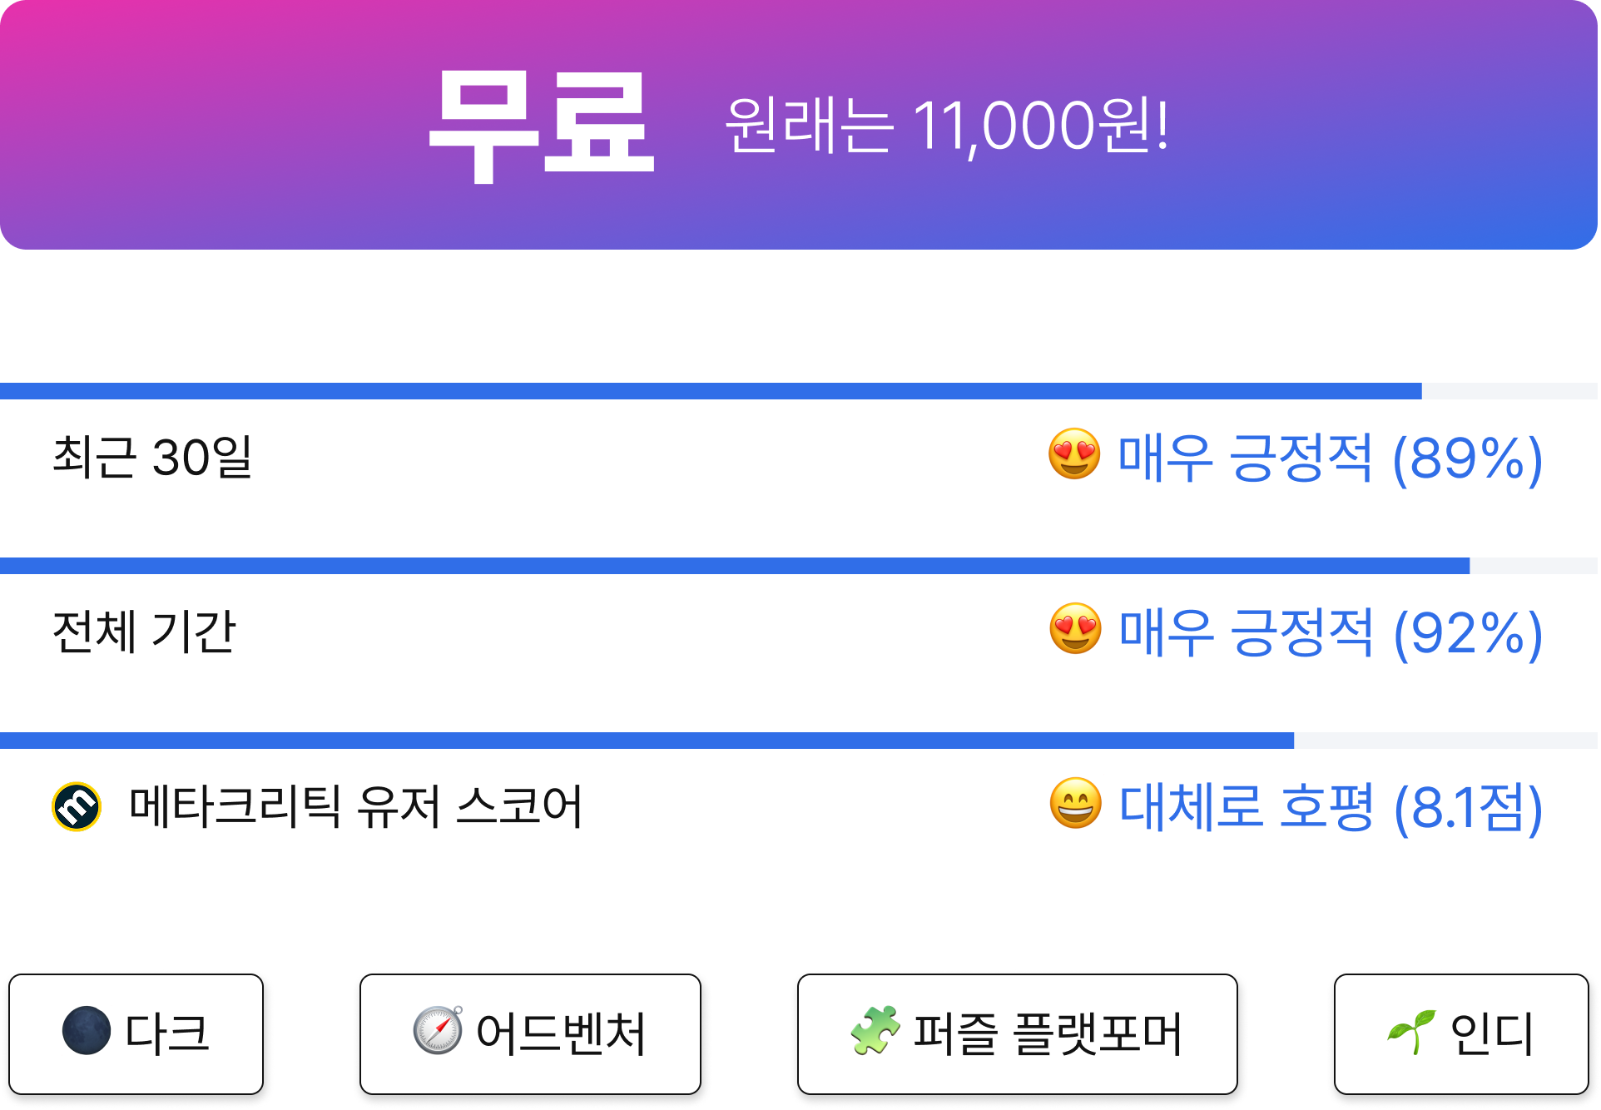Select the 어드벤처 tag button
This screenshot has height=1110, width=1601.
point(530,1033)
